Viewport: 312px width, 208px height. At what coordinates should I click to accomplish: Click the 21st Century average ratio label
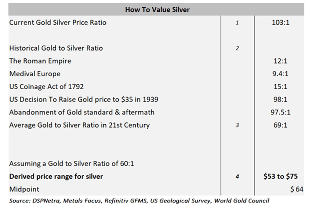click(x=79, y=125)
